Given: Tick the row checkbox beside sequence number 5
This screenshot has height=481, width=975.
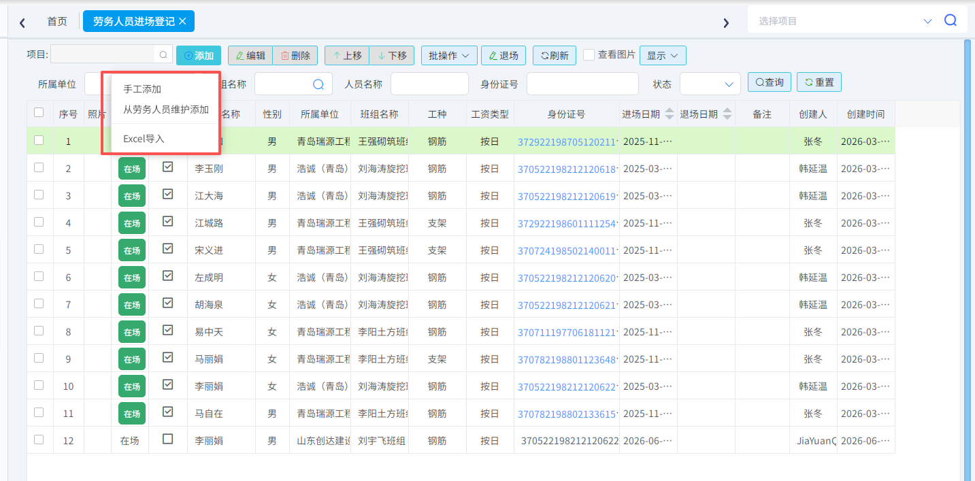Looking at the screenshot, I should click(x=39, y=249).
